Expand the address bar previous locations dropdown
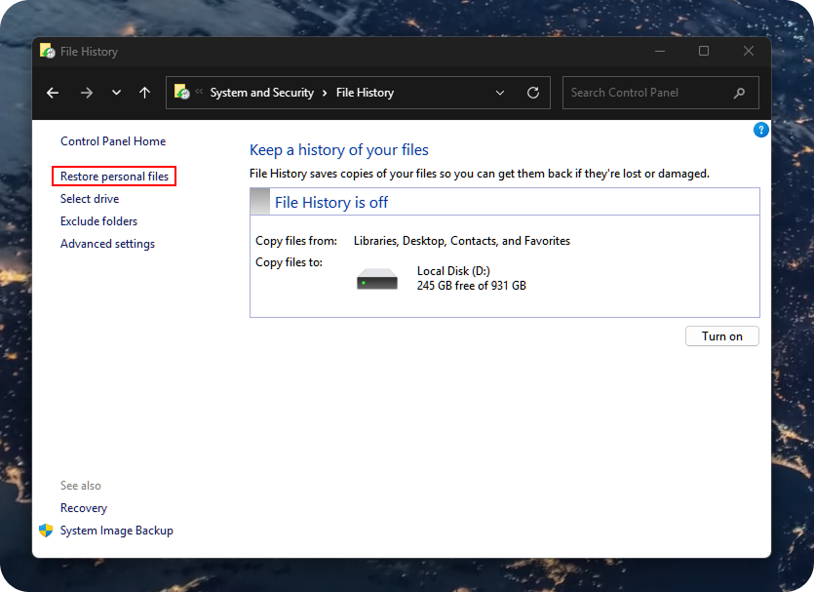 coord(500,93)
